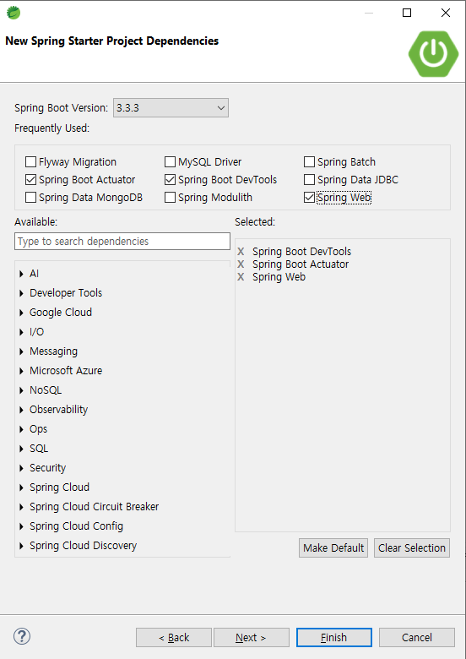
Task: Click the Spring Boot power logo
Action: pyautogui.click(x=433, y=53)
